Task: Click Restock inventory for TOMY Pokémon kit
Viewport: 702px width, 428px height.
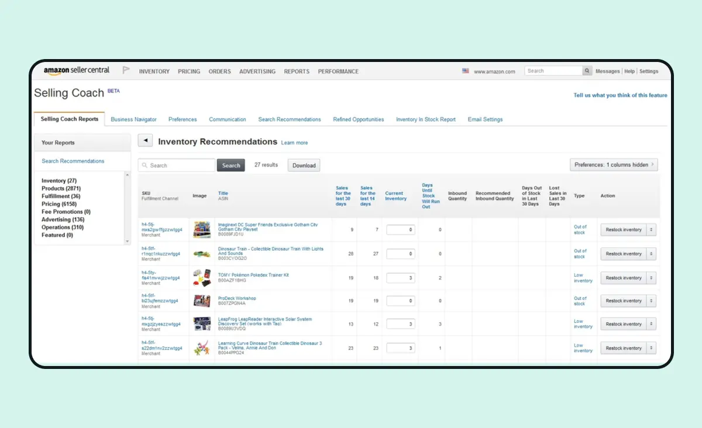Action: pos(624,278)
